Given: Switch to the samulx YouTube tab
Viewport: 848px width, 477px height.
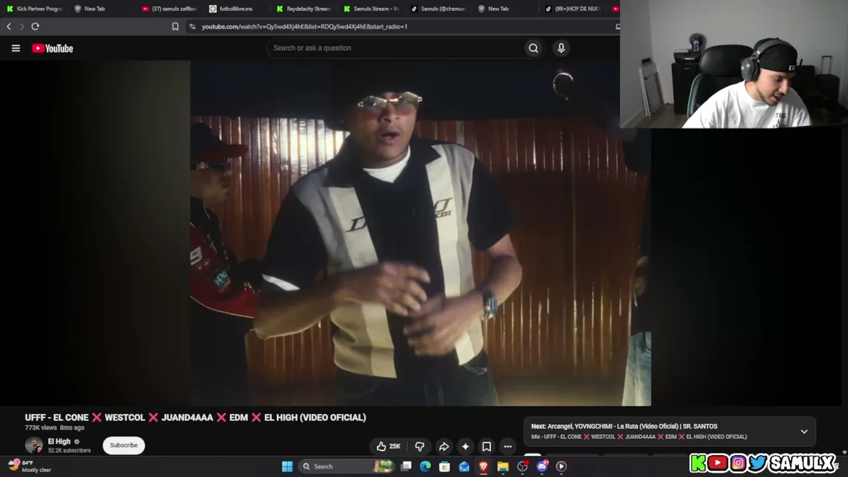Looking at the screenshot, I should coord(169,9).
